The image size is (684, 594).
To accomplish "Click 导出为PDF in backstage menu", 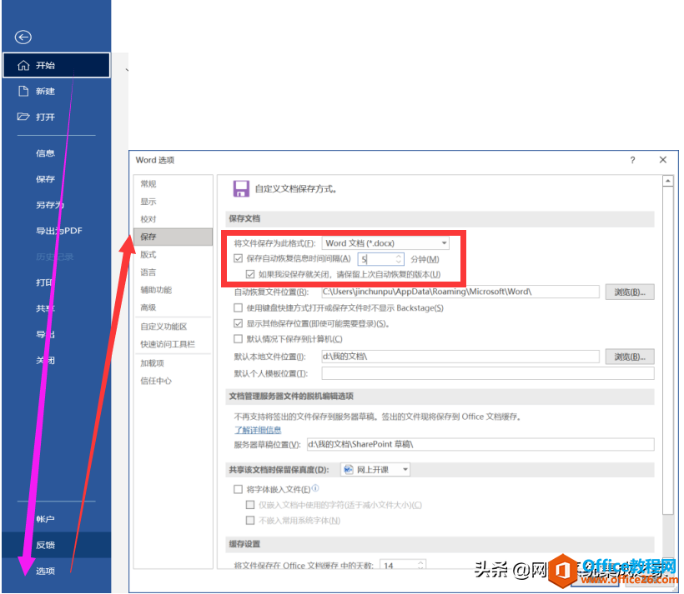I will click(x=59, y=231).
